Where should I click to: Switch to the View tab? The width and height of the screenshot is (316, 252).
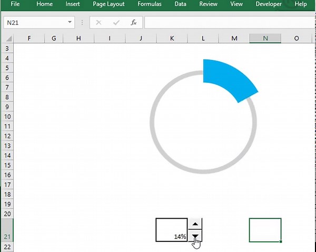pyautogui.click(x=236, y=4)
